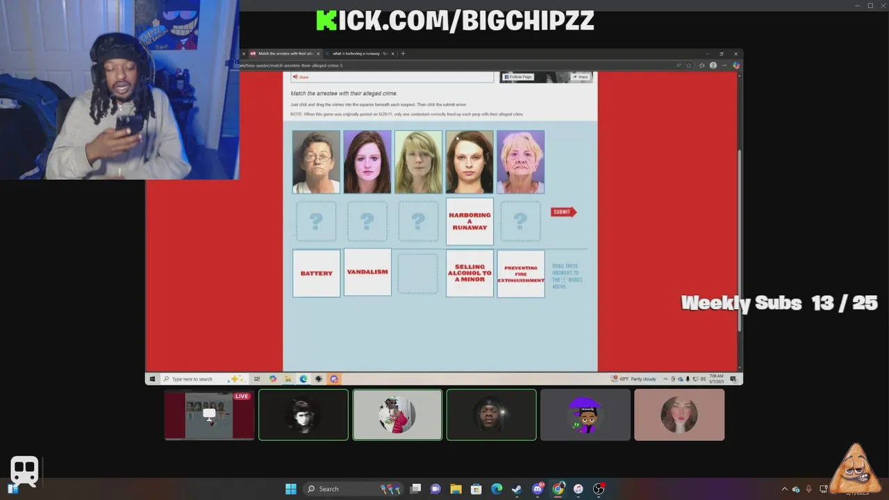Click the third suspect mugshot with blonde hair

(x=418, y=162)
